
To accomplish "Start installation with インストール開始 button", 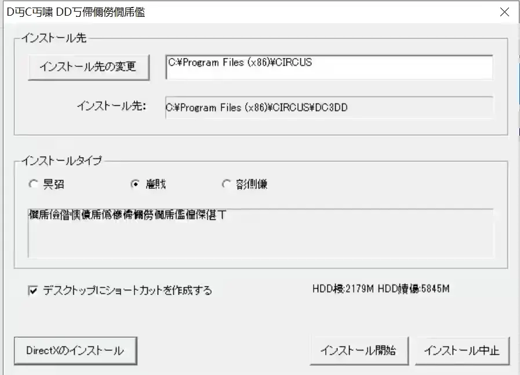I will (359, 351).
